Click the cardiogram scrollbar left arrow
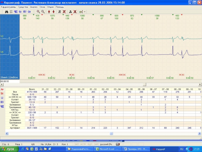This screenshot has width=202, height=152. [x=2, y=84]
